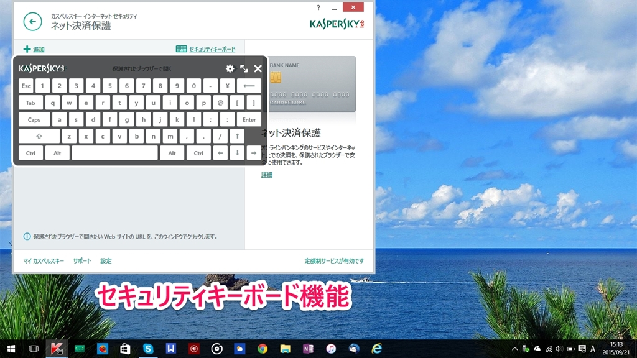Open help question mark in Kaspersky window

pyautogui.click(x=318, y=7)
